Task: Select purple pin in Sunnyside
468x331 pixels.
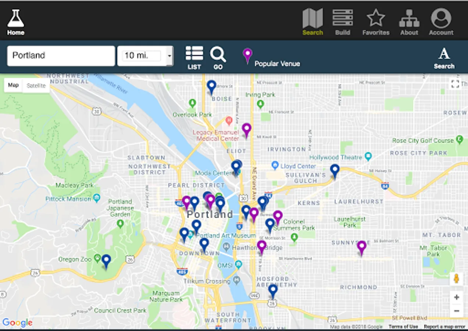Action: tap(362, 248)
